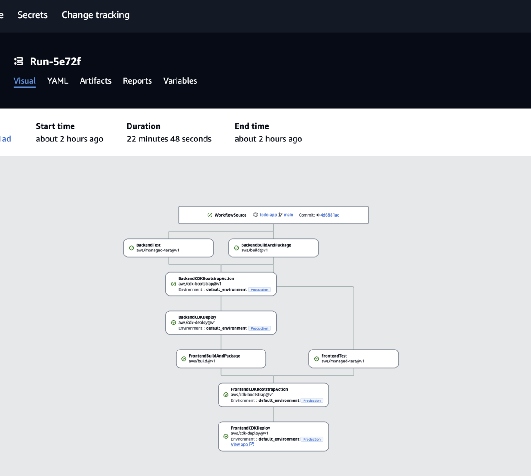531x476 pixels.
Task: Select the Variables tab
Action: click(x=180, y=81)
